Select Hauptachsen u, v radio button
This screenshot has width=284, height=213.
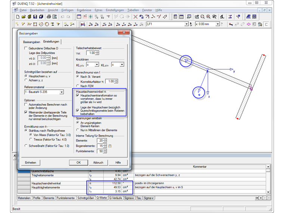(26, 76)
